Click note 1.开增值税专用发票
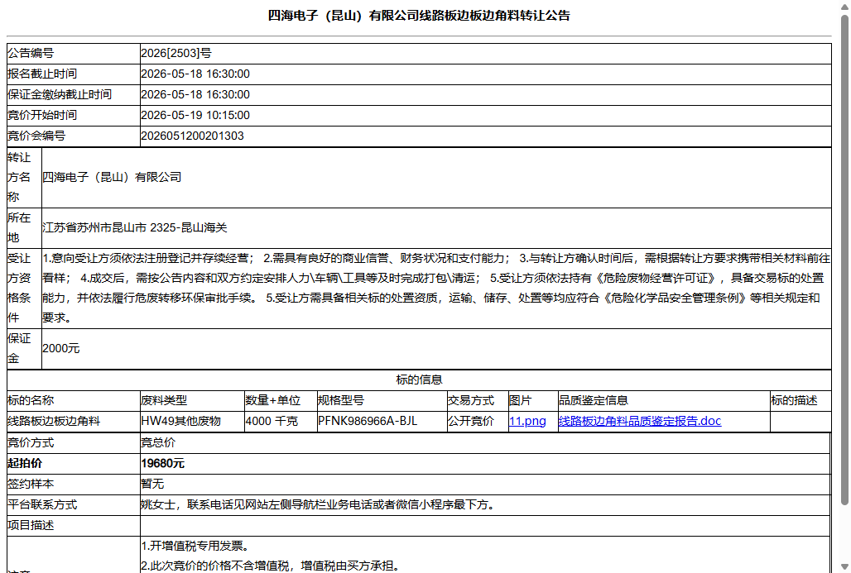Viewport: 851px width, 573px height. [195, 546]
